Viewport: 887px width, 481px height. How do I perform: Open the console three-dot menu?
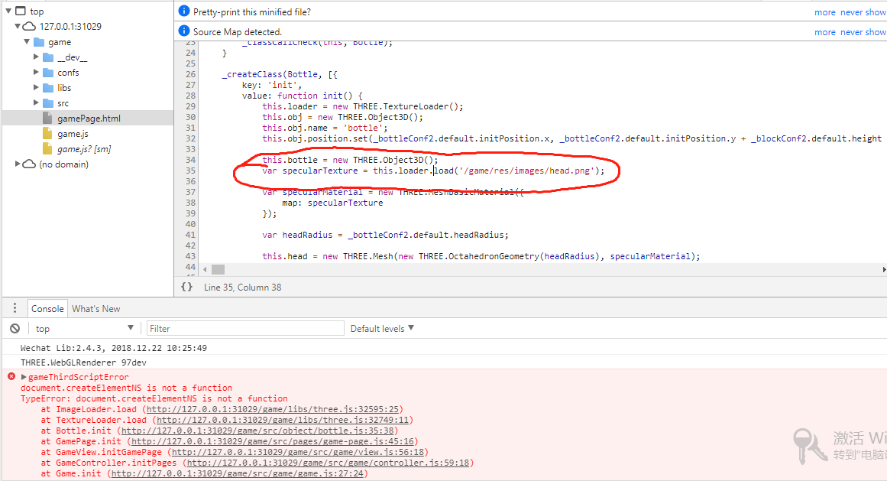tap(15, 308)
